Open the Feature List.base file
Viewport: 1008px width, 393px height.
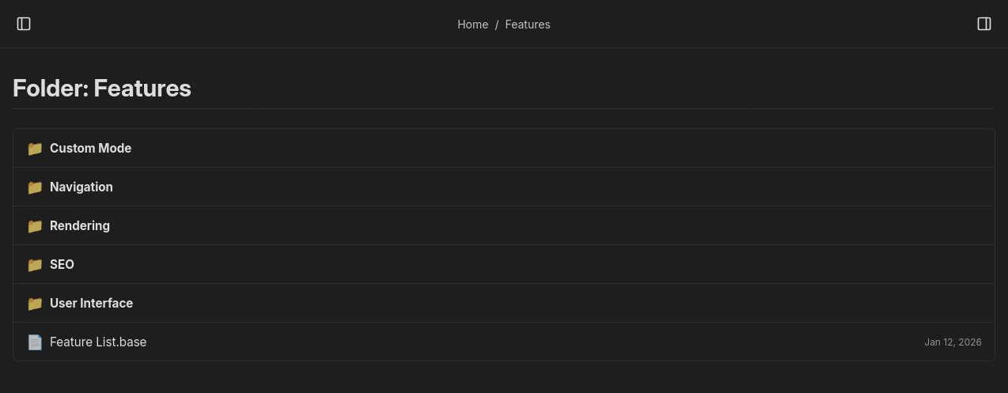[x=98, y=342]
